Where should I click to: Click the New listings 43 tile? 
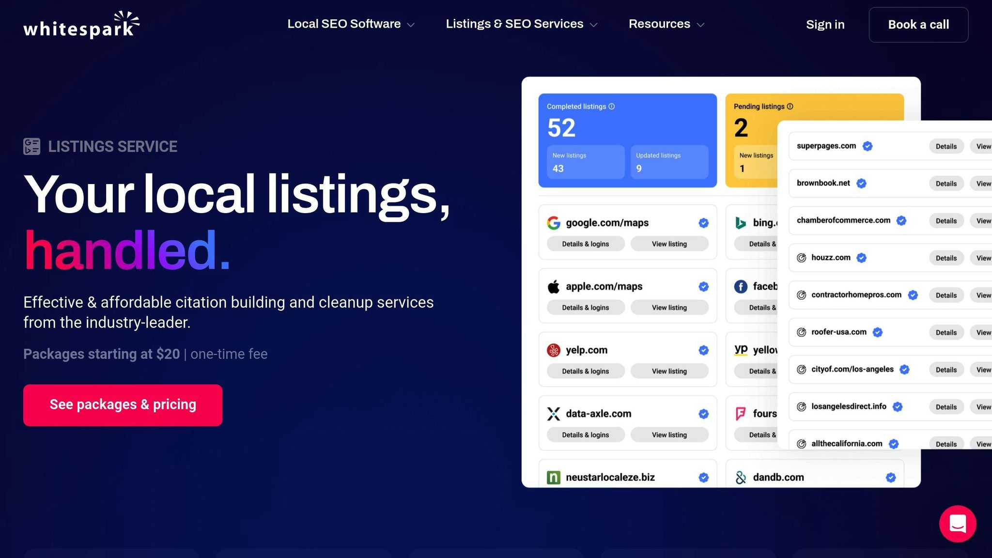[x=586, y=162]
